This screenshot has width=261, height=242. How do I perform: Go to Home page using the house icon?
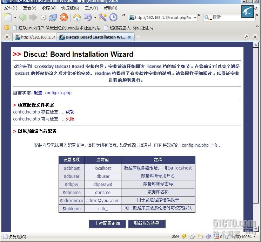pos(77,17)
